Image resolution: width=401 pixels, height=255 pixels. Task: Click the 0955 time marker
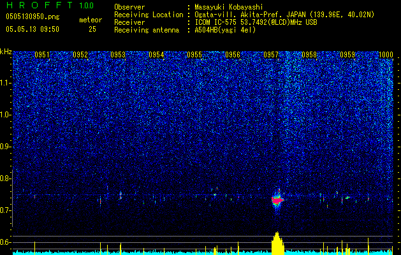point(194,55)
